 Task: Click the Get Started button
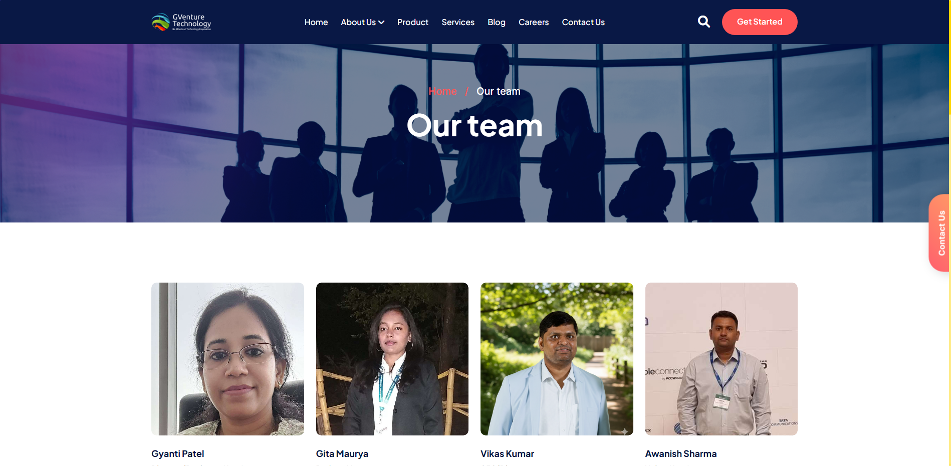[x=760, y=22]
